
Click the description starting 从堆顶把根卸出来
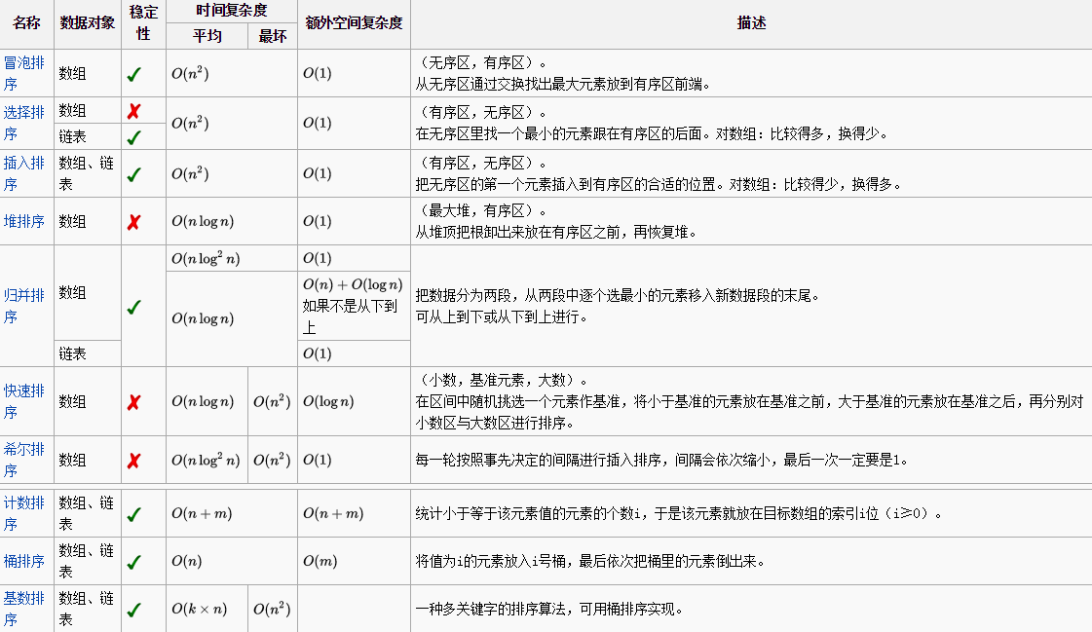point(556,232)
